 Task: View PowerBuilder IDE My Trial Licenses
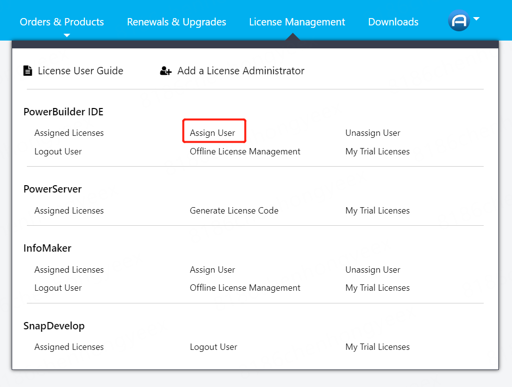(377, 151)
